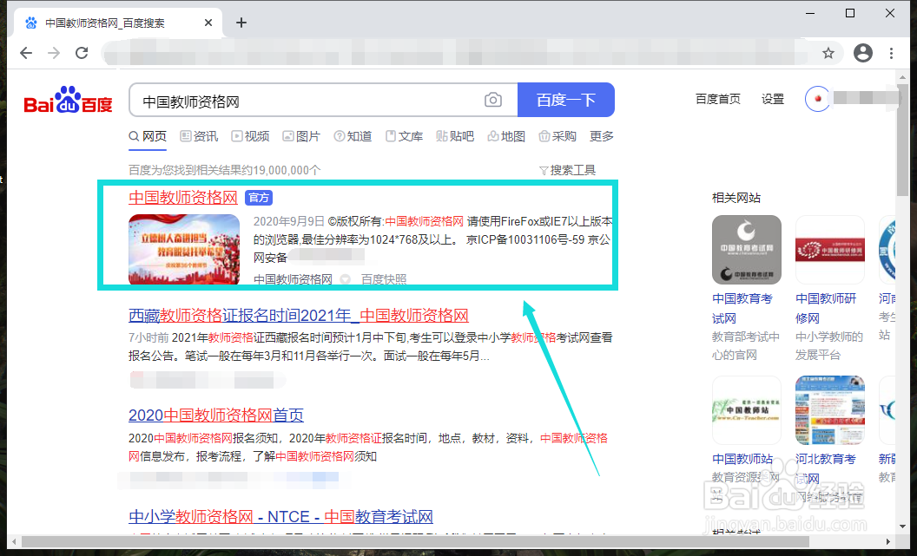This screenshot has height=556, width=917.
Task: Click the 官方 official badge
Action: tap(257, 197)
